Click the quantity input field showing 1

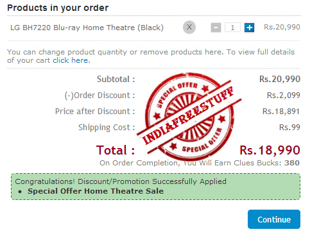(x=232, y=28)
